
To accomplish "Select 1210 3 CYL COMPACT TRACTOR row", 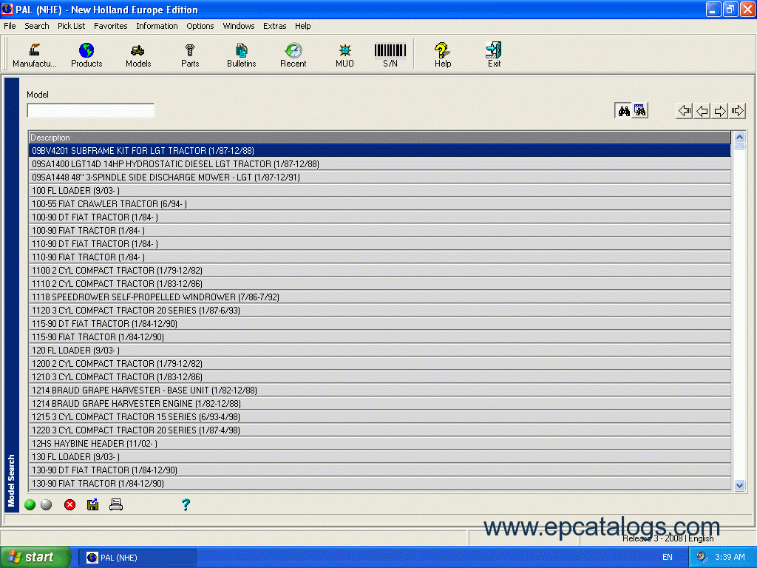I will [379, 377].
